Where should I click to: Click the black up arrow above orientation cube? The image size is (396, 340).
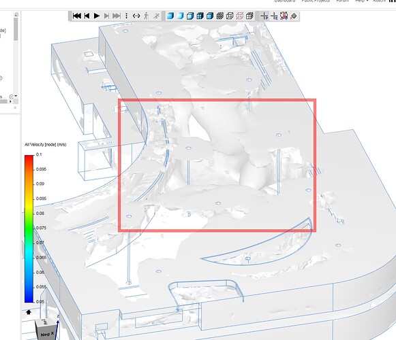29,312
